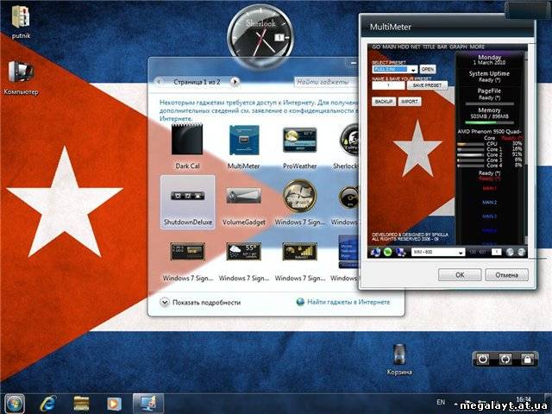Open Windows Media Player on taskbar
The image size is (552, 414).
[114, 404]
